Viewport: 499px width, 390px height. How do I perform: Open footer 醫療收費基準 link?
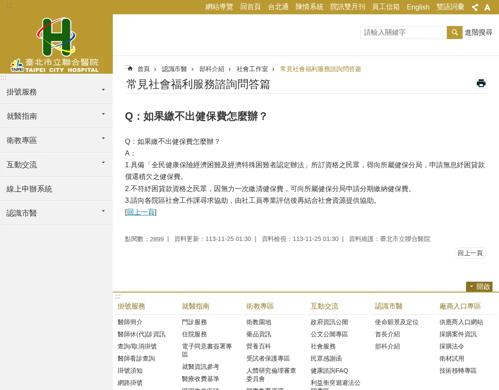(200, 379)
